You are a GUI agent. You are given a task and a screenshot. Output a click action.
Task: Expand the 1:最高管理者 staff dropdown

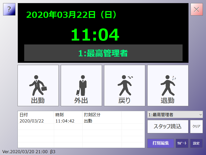tap(175, 114)
